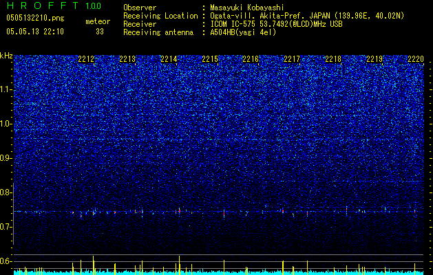Click the 0.9 kHz axis label
This screenshot has height=275, width=433.
pyautogui.click(x=6, y=158)
